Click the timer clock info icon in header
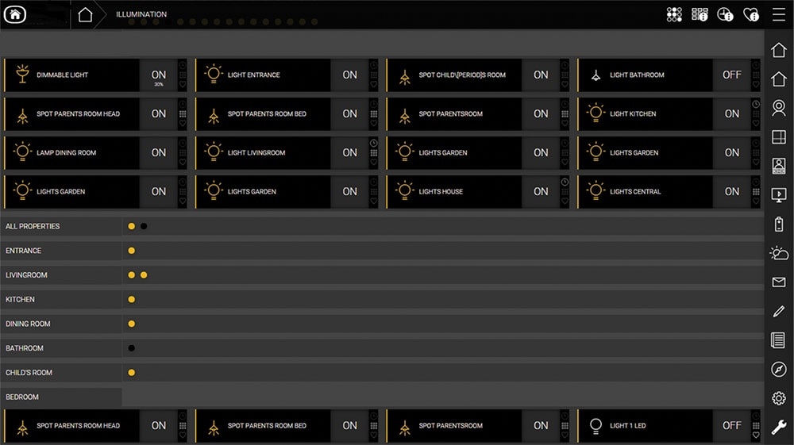Viewport: 794px width, 445px height. point(725,14)
